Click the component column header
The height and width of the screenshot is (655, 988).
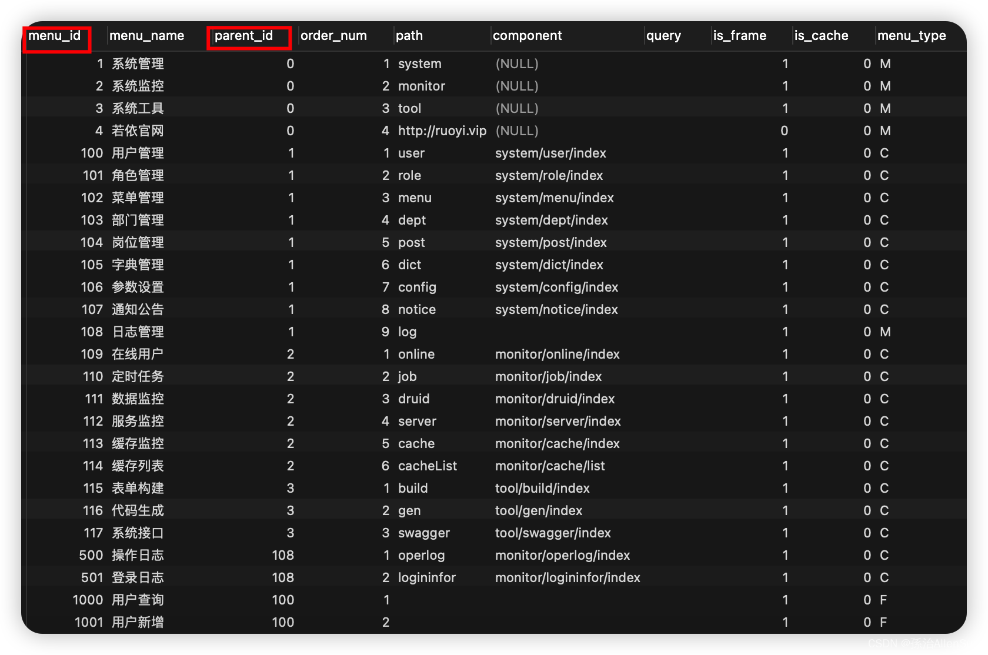click(528, 36)
